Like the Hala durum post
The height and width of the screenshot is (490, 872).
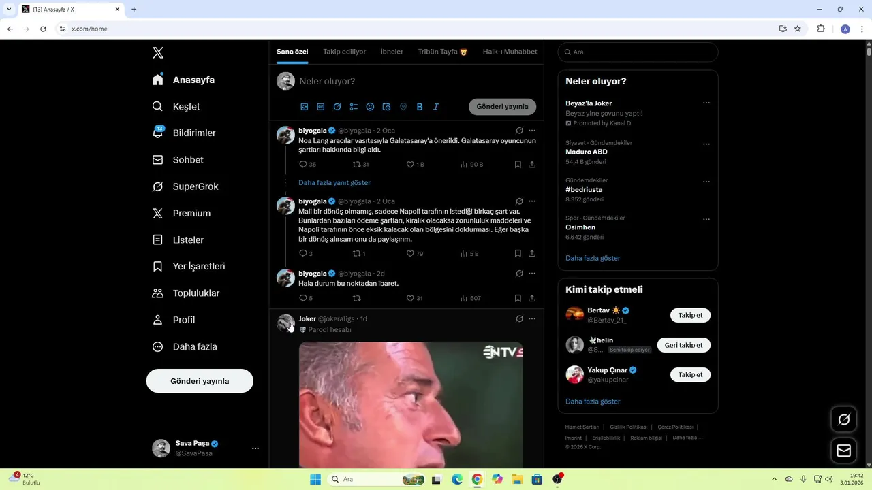click(414, 298)
